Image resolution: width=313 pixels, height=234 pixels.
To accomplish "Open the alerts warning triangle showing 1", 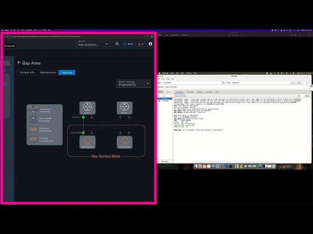I will pos(140,44).
